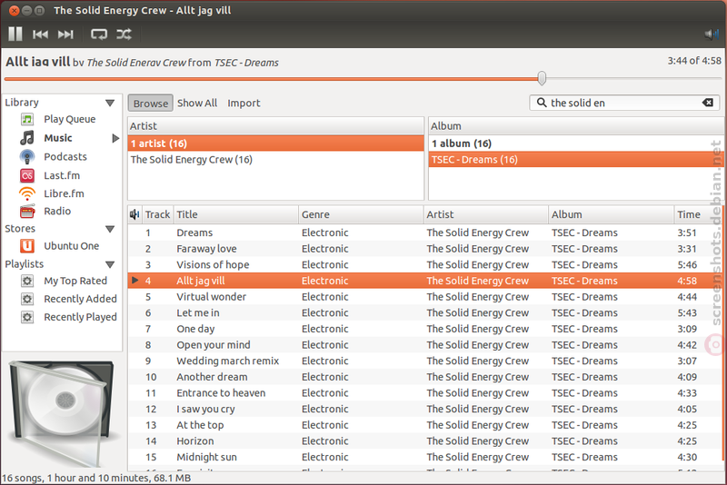Click the Import button
This screenshot has width=727, height=485.
(x=244, y=104)
